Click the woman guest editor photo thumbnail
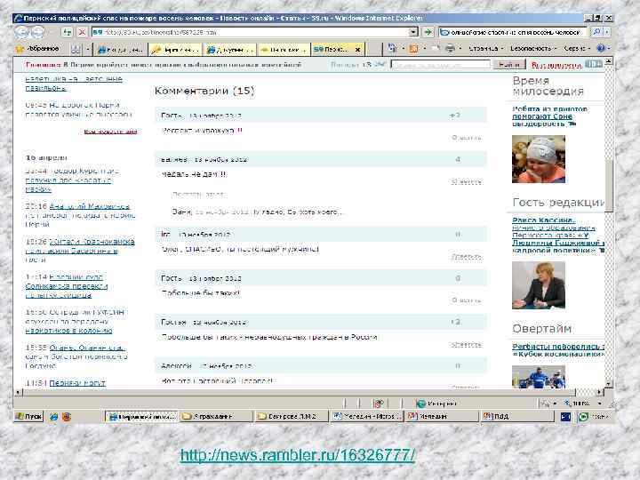 pos(539,285)
